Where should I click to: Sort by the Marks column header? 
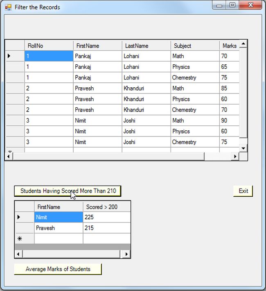[230, 45]
